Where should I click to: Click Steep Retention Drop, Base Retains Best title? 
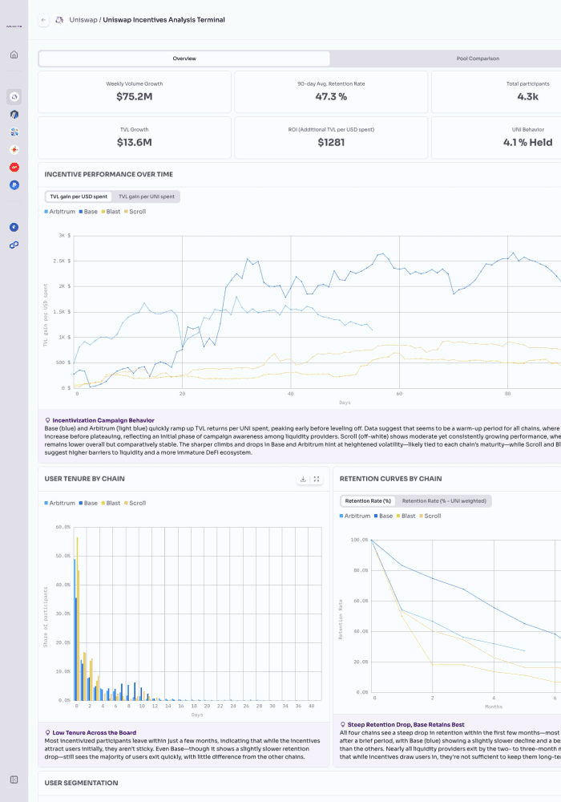[406, 725]
